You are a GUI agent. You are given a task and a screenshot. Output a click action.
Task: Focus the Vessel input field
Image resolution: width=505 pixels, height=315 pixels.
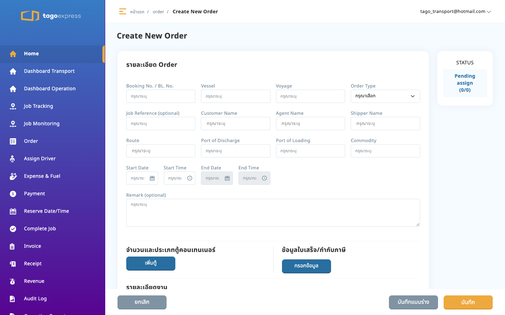click(236, 96)
